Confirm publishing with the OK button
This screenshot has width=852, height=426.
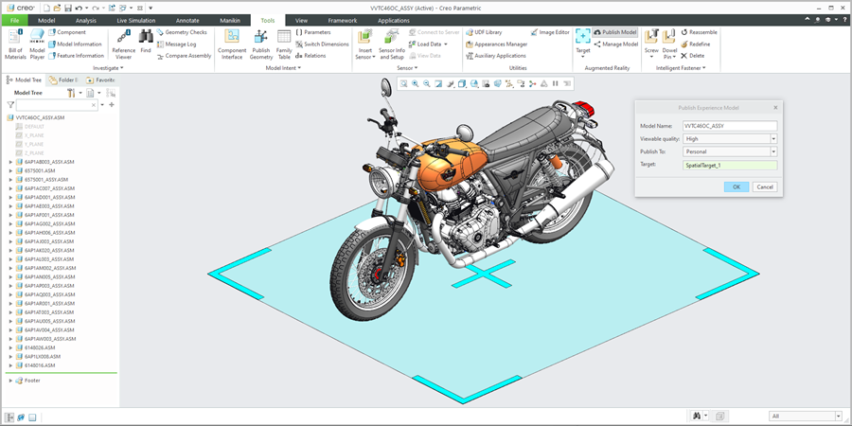tap(736, 186)
